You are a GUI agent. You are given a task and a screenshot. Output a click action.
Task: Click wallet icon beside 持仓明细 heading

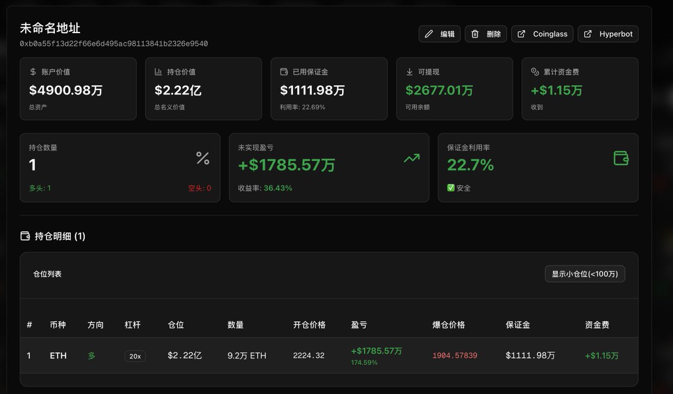tap(25, 236)
